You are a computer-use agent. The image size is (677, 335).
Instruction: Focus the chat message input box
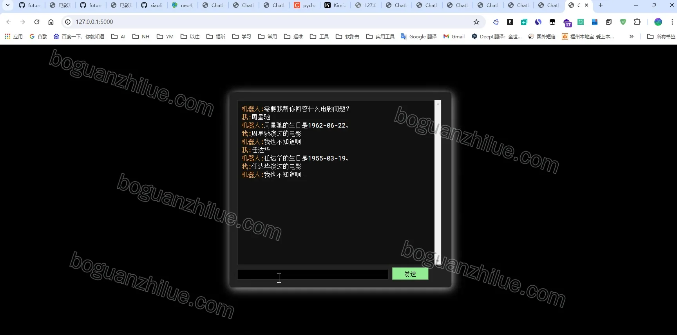click(x=313, y=274)
